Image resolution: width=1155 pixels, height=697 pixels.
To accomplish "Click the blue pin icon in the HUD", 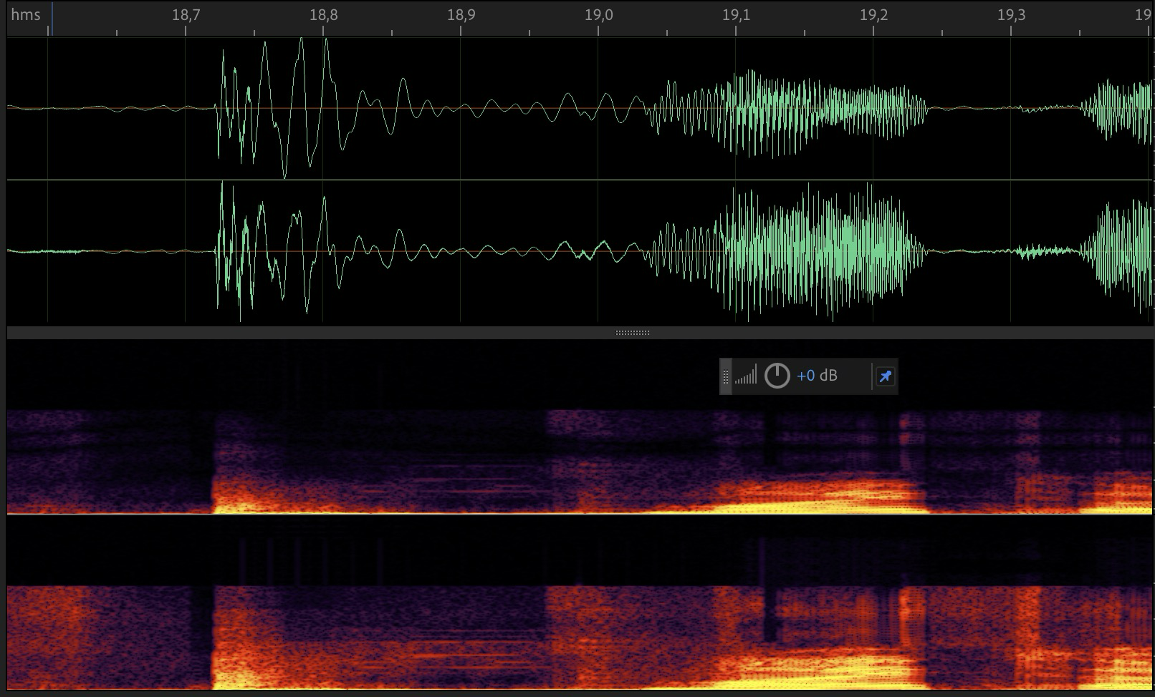I will pos(885,376).
